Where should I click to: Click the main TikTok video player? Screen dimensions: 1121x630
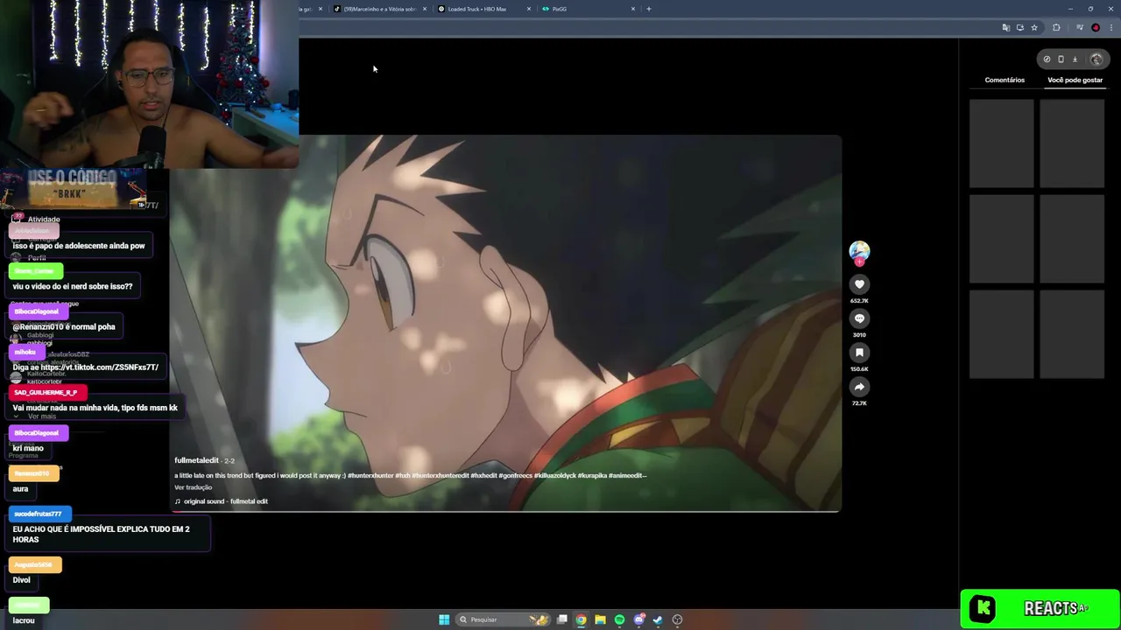coord(505,324)
